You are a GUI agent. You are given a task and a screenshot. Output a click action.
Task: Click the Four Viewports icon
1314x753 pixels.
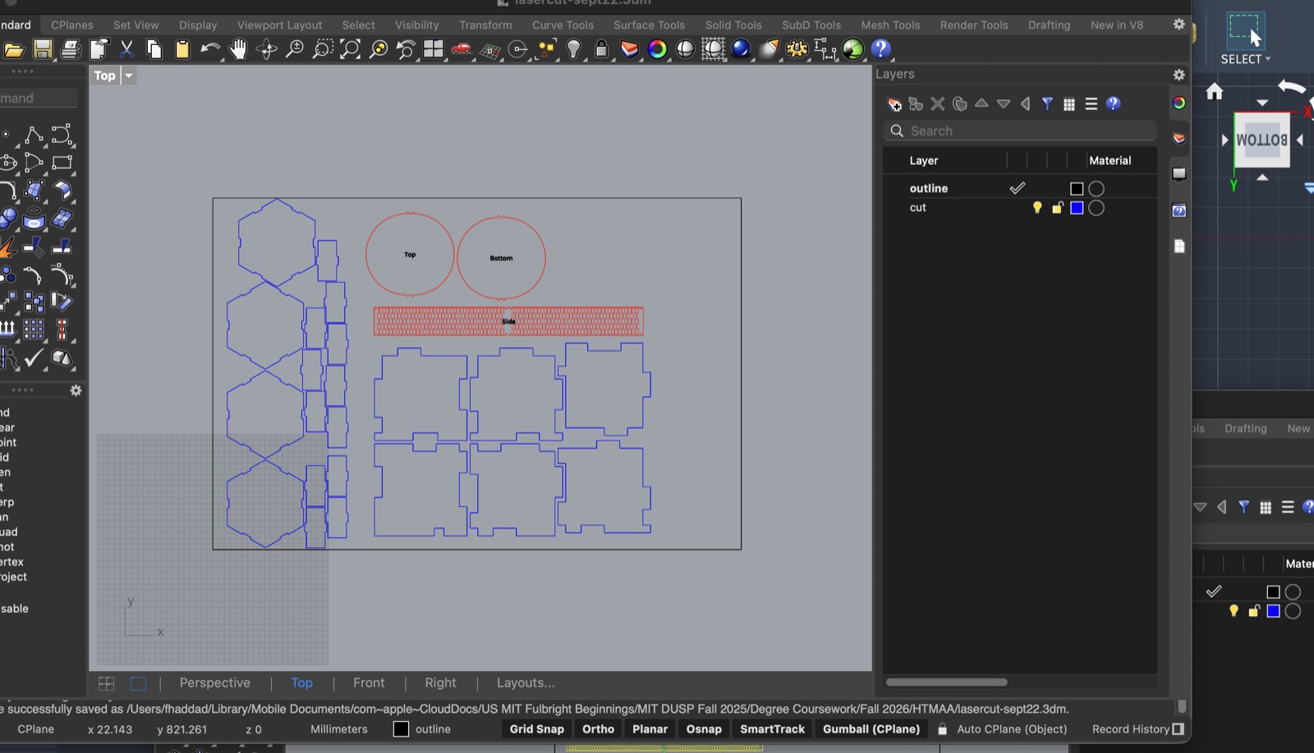coord(434,50)
